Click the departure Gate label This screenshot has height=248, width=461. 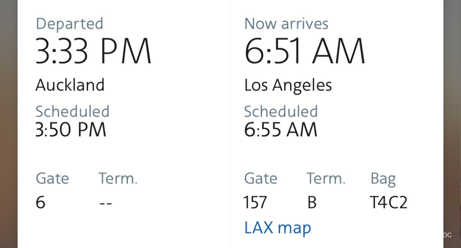(x=52, y=179)
